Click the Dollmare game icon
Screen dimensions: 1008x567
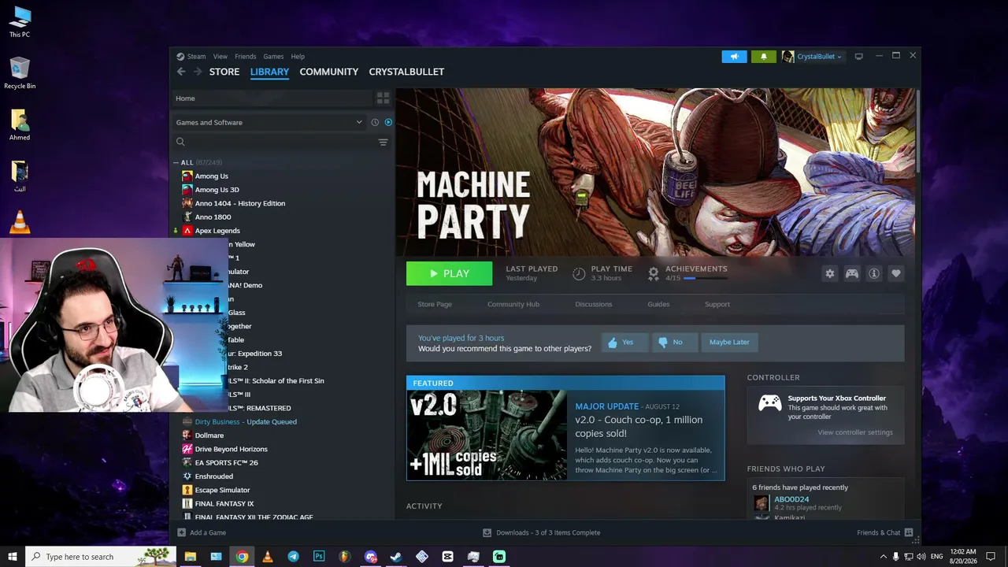[187, 435]
